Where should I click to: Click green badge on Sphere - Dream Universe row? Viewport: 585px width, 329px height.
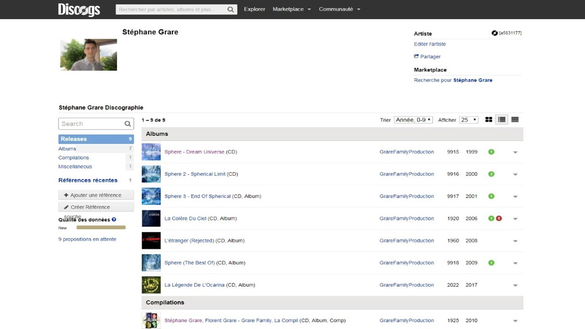coord(491,152)
